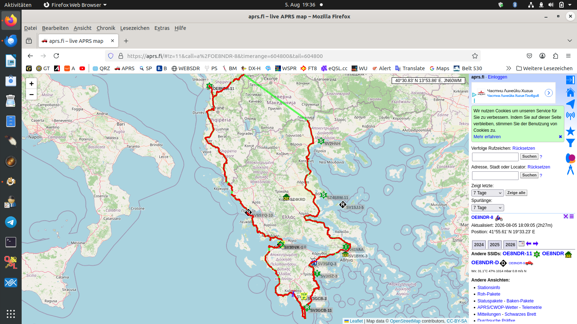Select the 2024 year tab
The width and height of the screenshot is (577, 324).
pyautogui.click(x=479, y=245)
